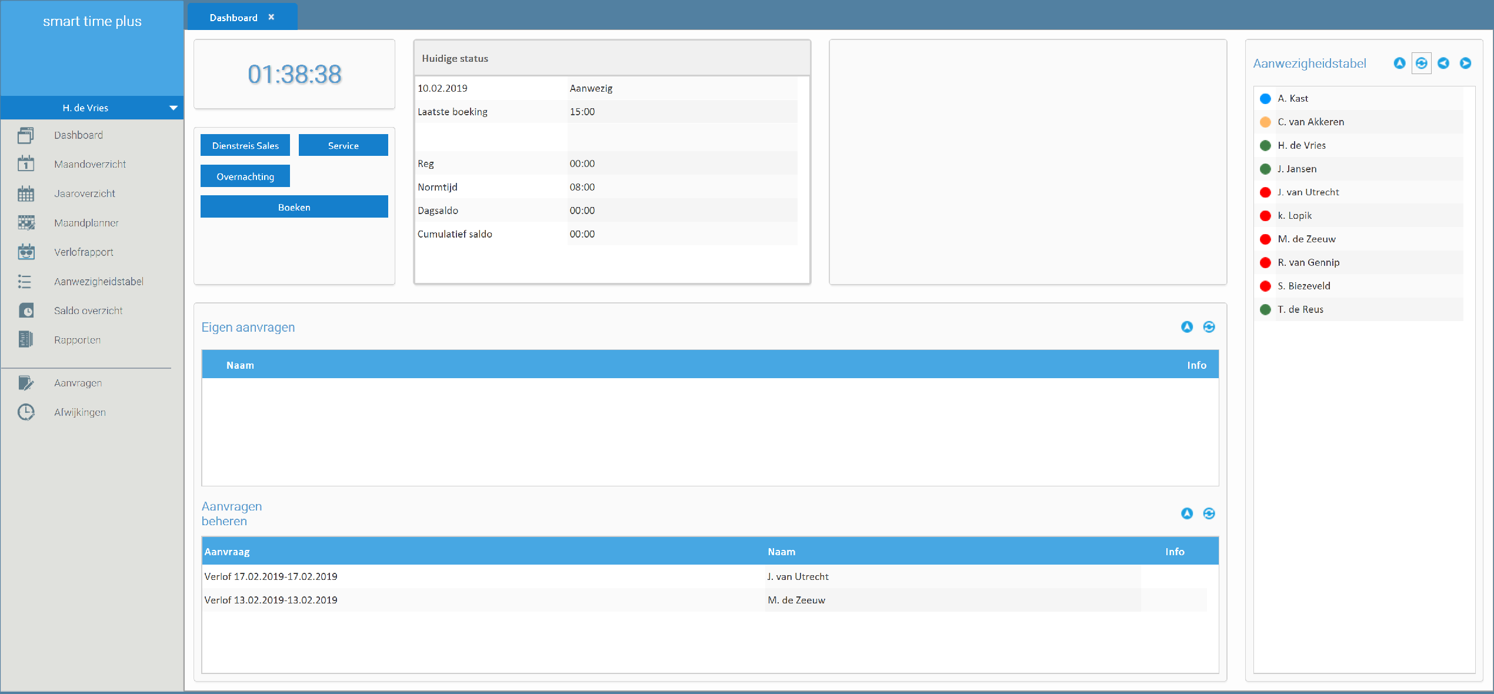Toggle the Dienstreis Sales booking option

pos(245,145)
